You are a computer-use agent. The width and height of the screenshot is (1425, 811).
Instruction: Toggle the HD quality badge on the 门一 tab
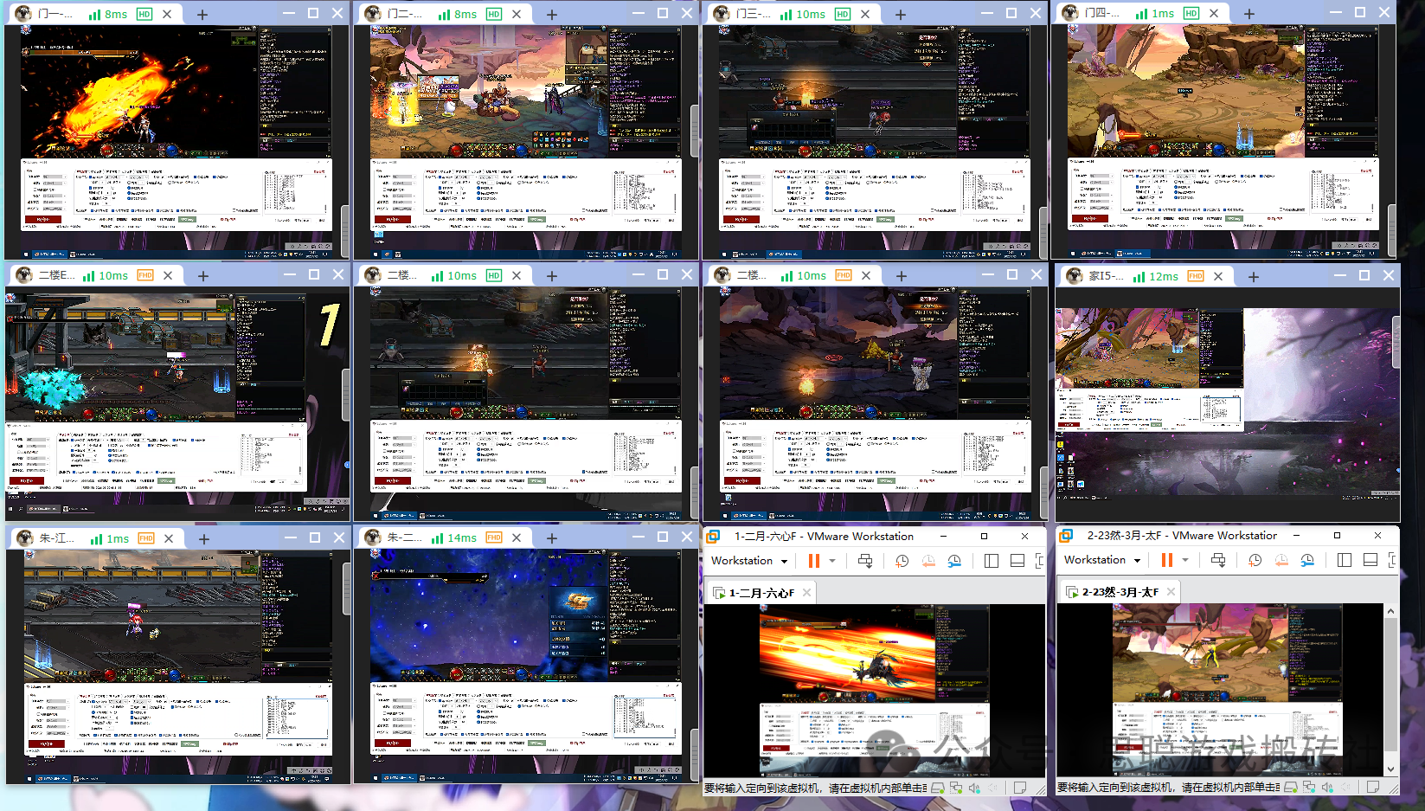coord(144,14)
